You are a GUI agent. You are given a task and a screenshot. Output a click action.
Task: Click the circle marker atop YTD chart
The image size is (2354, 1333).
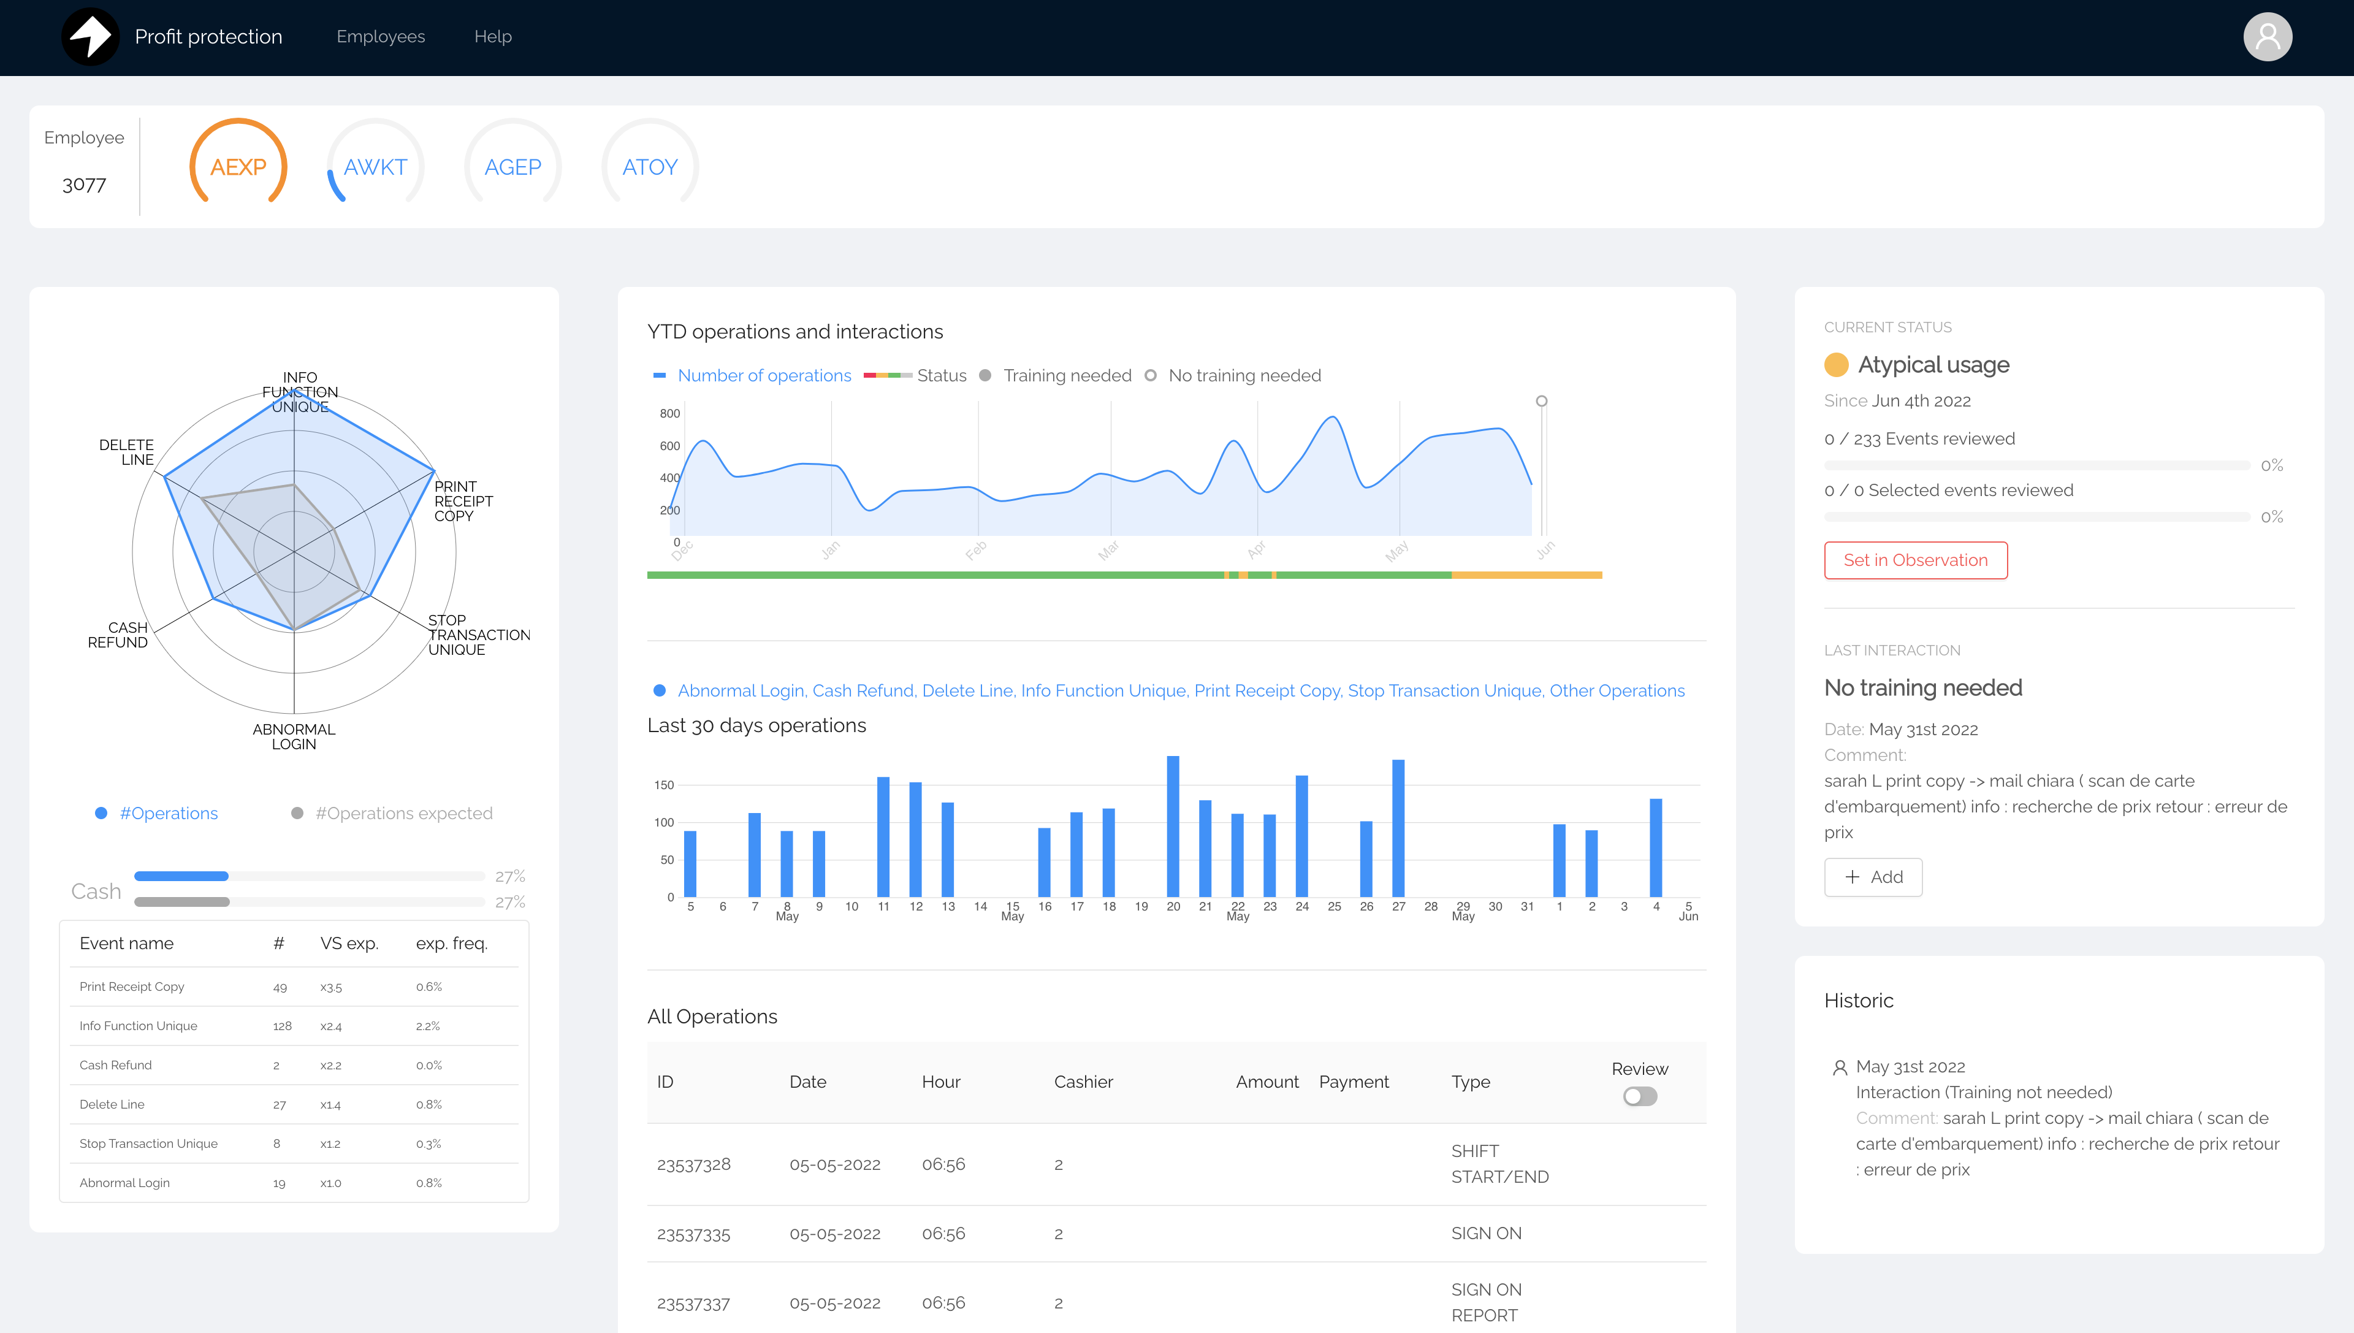[x=1541, y=401]
